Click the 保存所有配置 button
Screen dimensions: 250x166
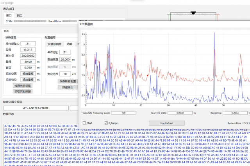click(68, 81)
